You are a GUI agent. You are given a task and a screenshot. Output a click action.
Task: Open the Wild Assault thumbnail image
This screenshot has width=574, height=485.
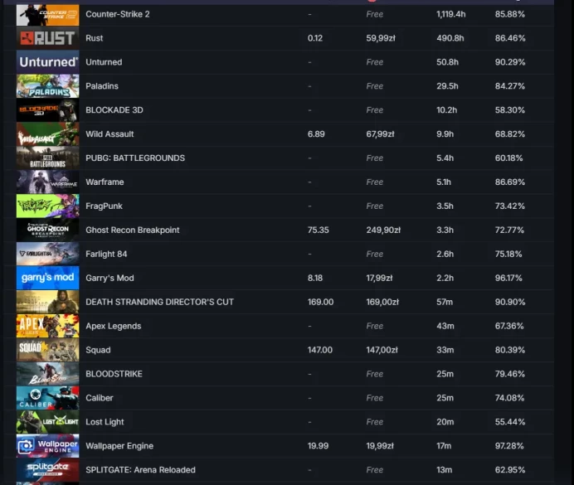[x=47, y=134]
